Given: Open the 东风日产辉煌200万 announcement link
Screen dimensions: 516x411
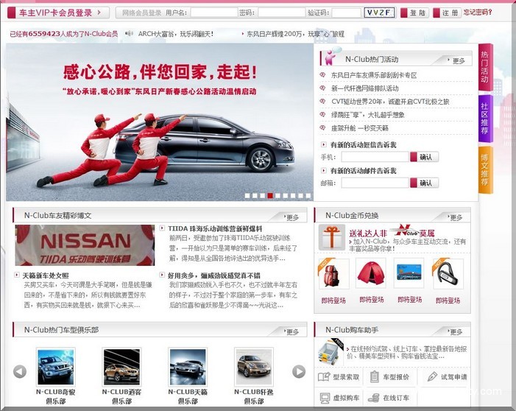Looking at the screenshot, I should [x=295, y=34].
